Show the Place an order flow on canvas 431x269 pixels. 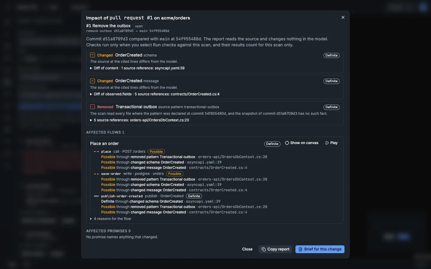[302, 143]
